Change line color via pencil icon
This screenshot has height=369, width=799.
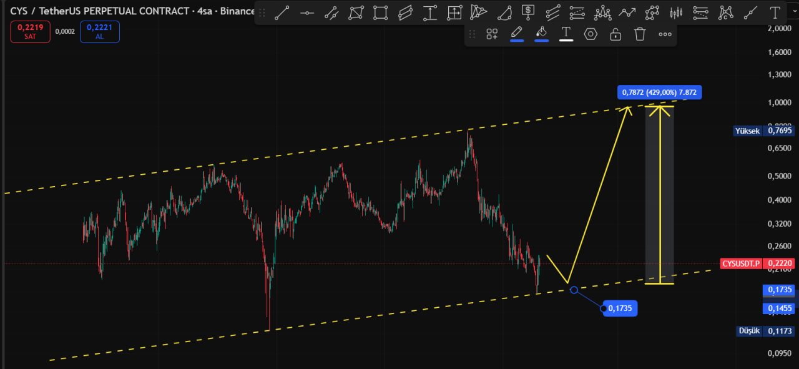(517, 33)
